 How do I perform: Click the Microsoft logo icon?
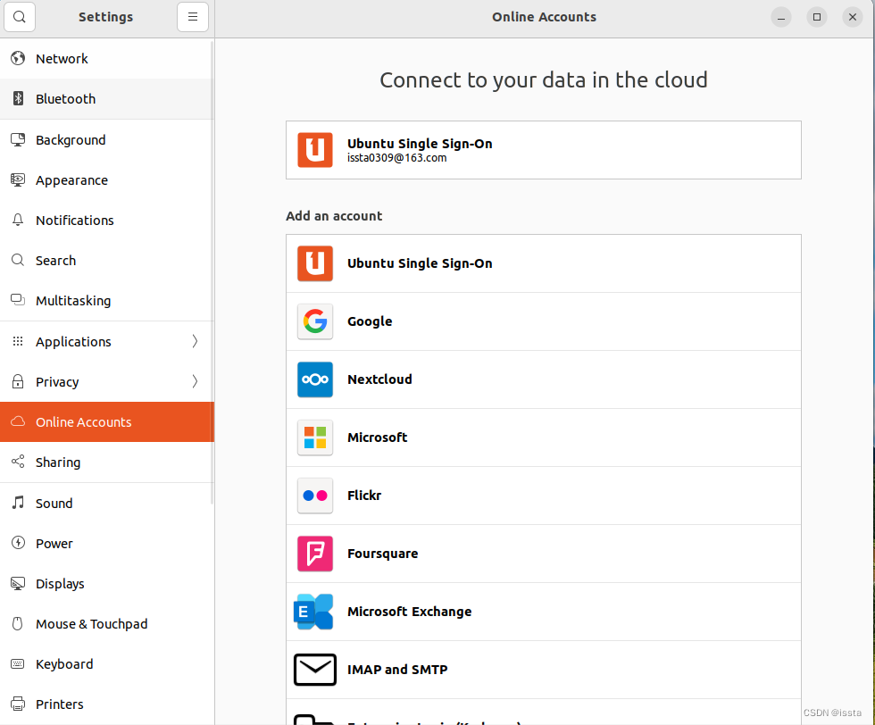(315, 437)
